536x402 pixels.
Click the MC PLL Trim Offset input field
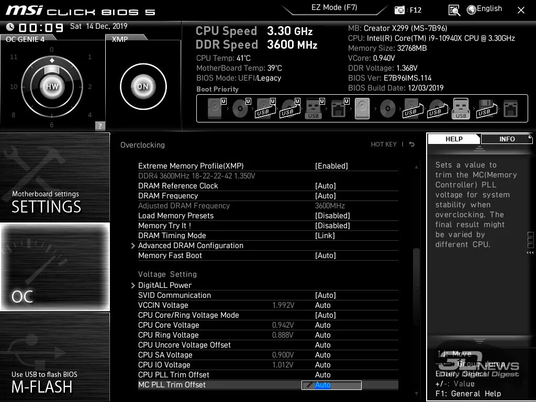(331, 385)
